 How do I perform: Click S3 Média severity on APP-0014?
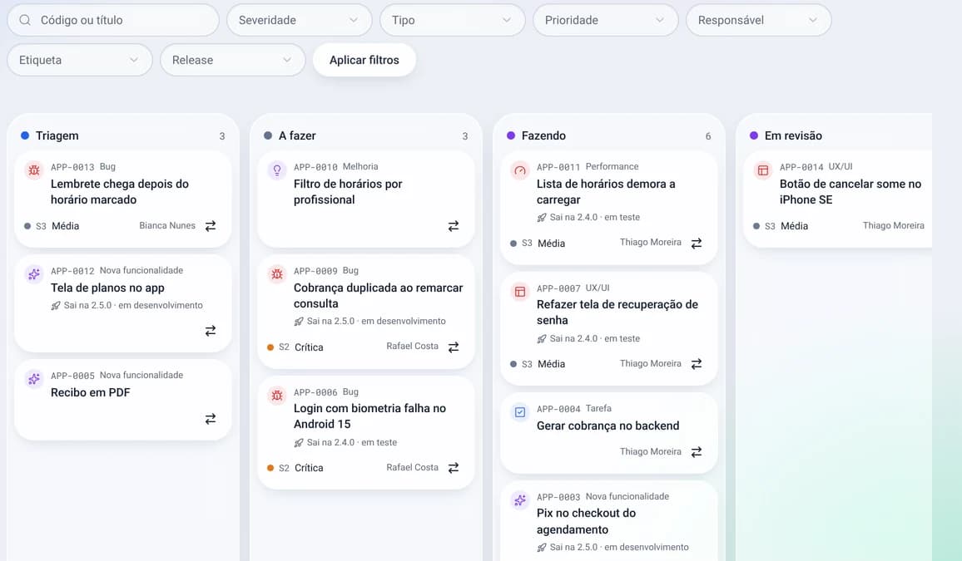pyautogui.click(x=781, y=226)
